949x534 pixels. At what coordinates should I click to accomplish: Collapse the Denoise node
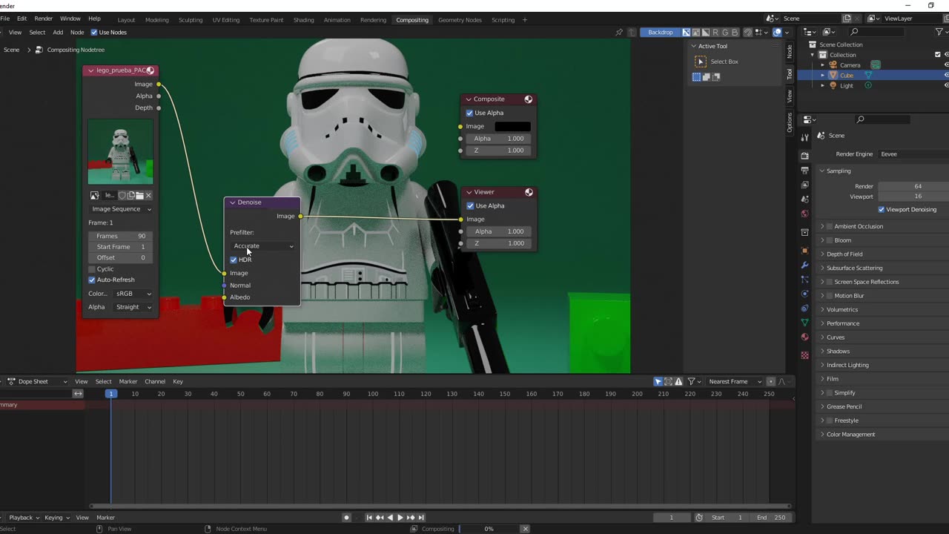233,202
